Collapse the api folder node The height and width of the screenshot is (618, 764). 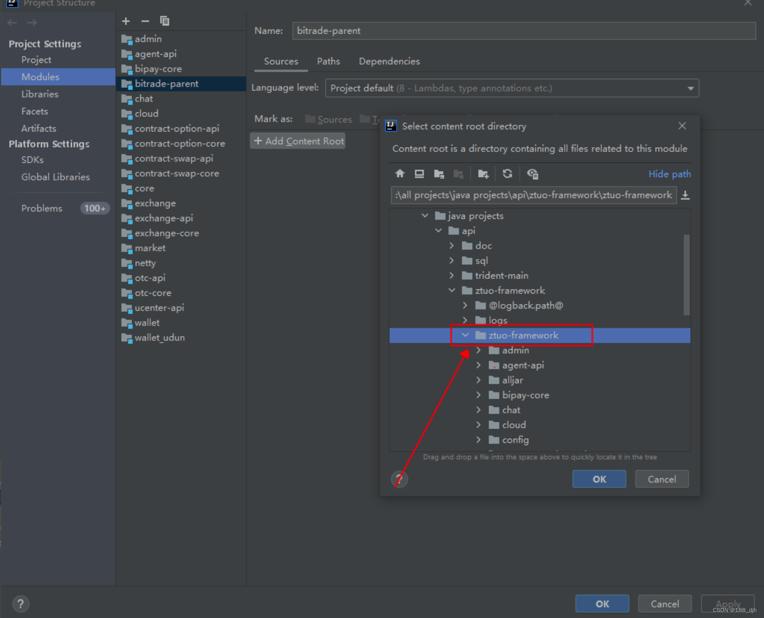pos(438,231)
